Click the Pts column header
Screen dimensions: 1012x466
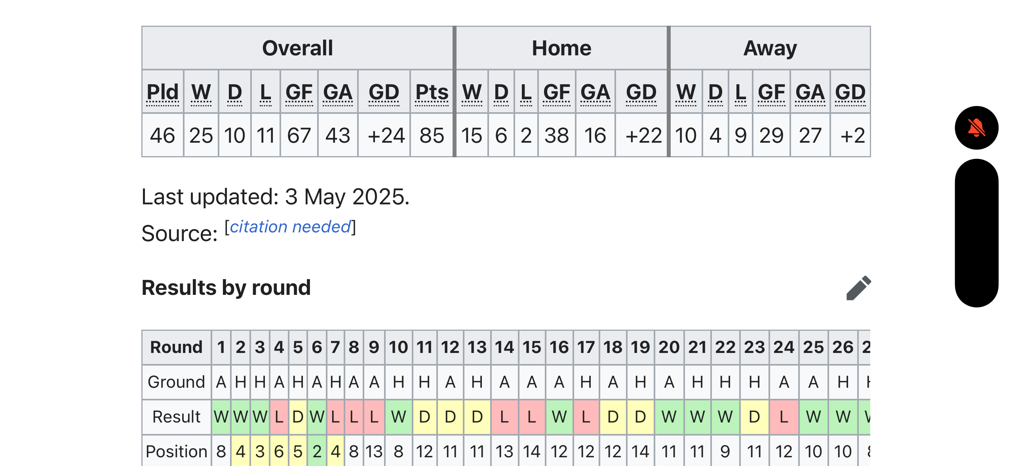(x=432, y=92)
